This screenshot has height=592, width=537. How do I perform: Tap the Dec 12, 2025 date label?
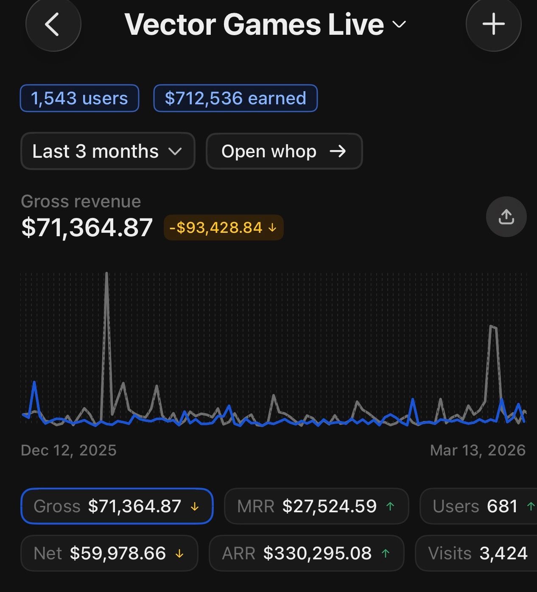pyautogui.click(x=69, y=450)
